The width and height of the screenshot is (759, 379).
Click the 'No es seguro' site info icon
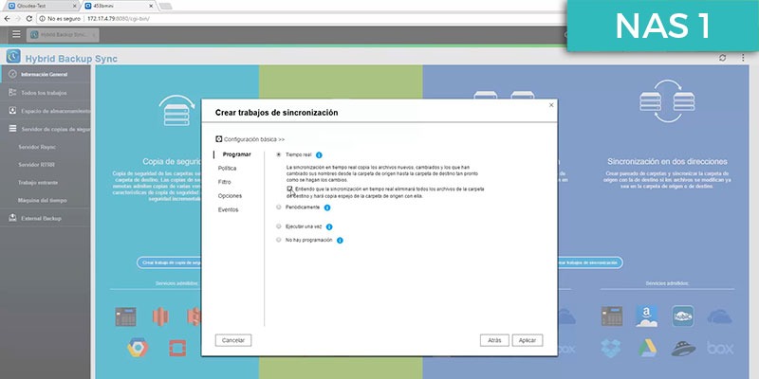pyautogui.click(x=42, y=19)
